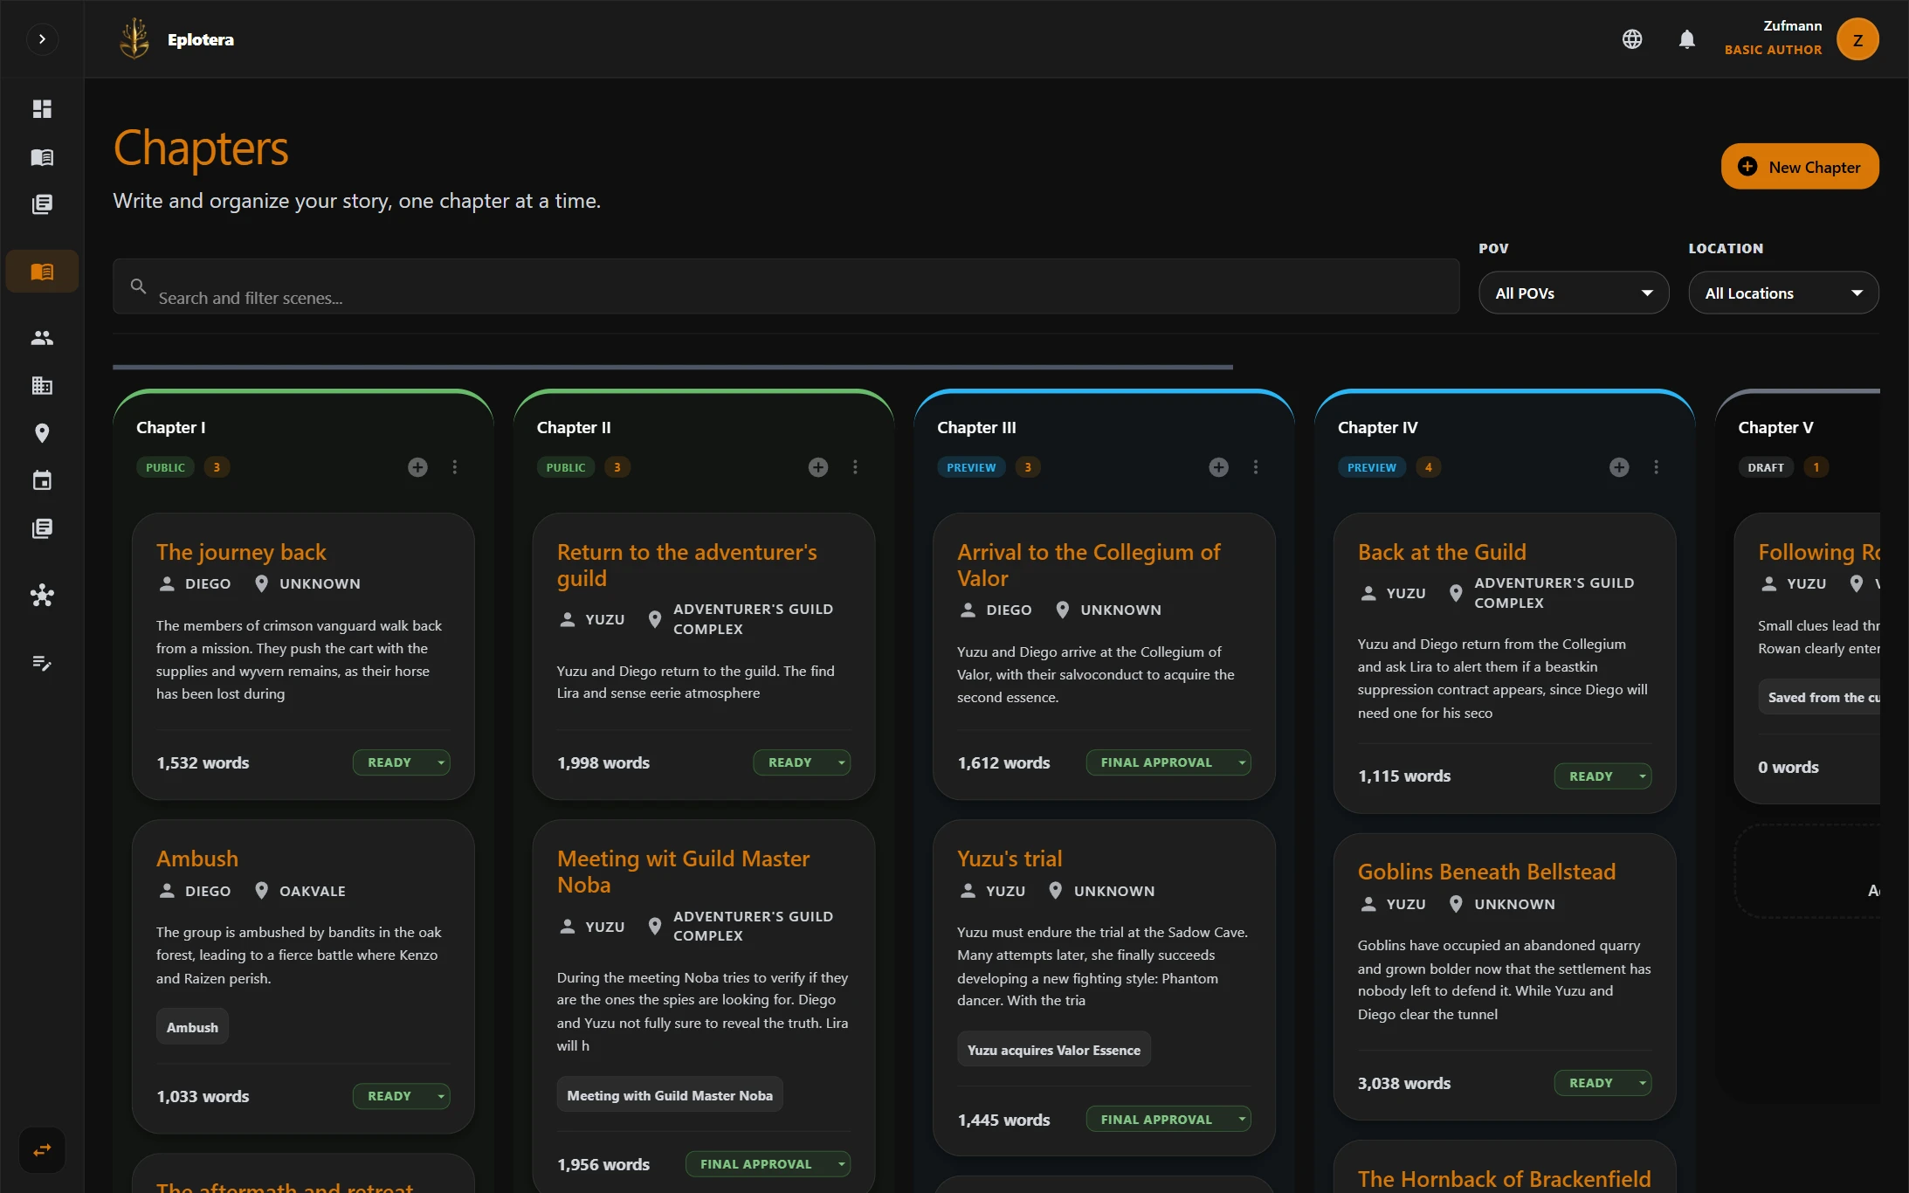The width and height of the screenshot is (1909, 1193).
Task: Open the All Locations dropdown
Action: coord(1783,293)
